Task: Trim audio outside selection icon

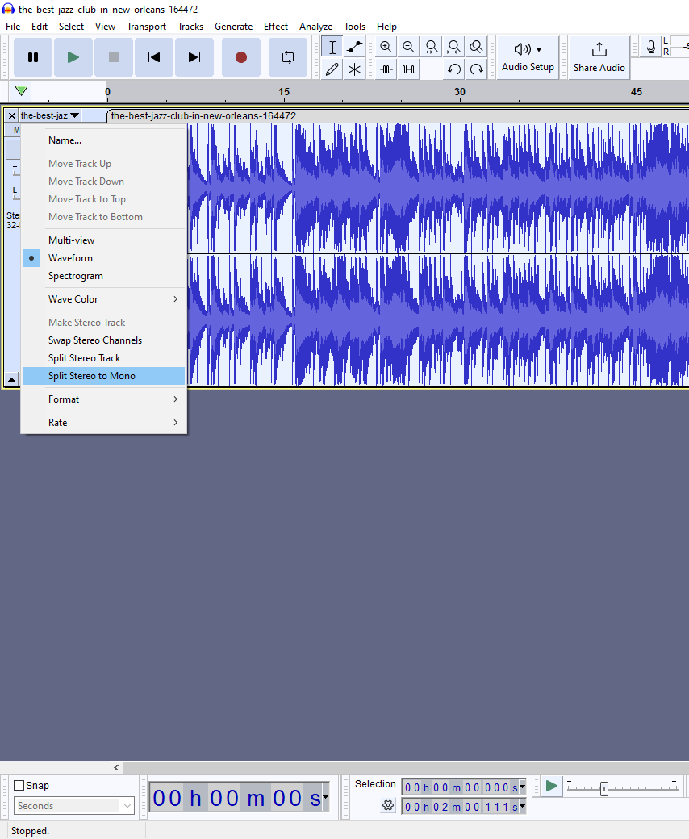Action: tap(386, 69)
